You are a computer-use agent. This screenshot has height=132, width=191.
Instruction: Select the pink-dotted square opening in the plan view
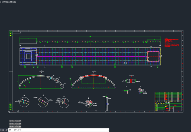coord(153,56)
